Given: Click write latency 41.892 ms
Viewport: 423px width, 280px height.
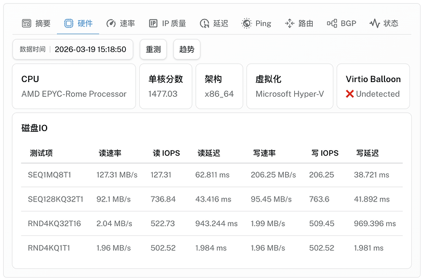Looking at the screenshot, I should point(372,199).
